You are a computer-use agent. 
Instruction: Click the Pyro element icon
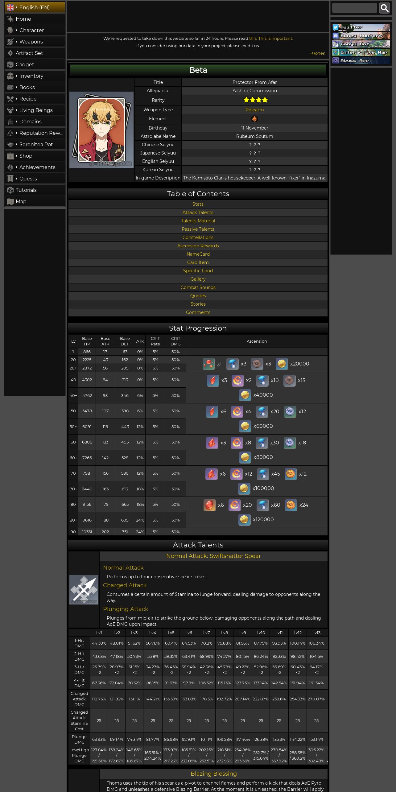[254, 119]
